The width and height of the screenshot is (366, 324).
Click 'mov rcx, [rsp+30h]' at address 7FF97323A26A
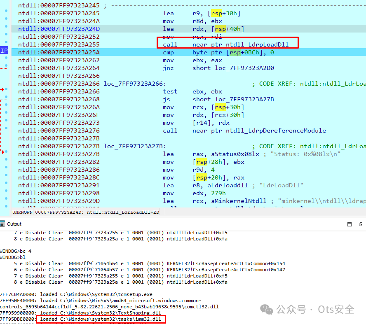click(204, 107)
